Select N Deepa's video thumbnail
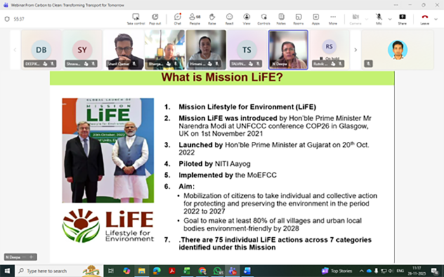The width and height of the screenshot is (444, 277). [288, 48]
